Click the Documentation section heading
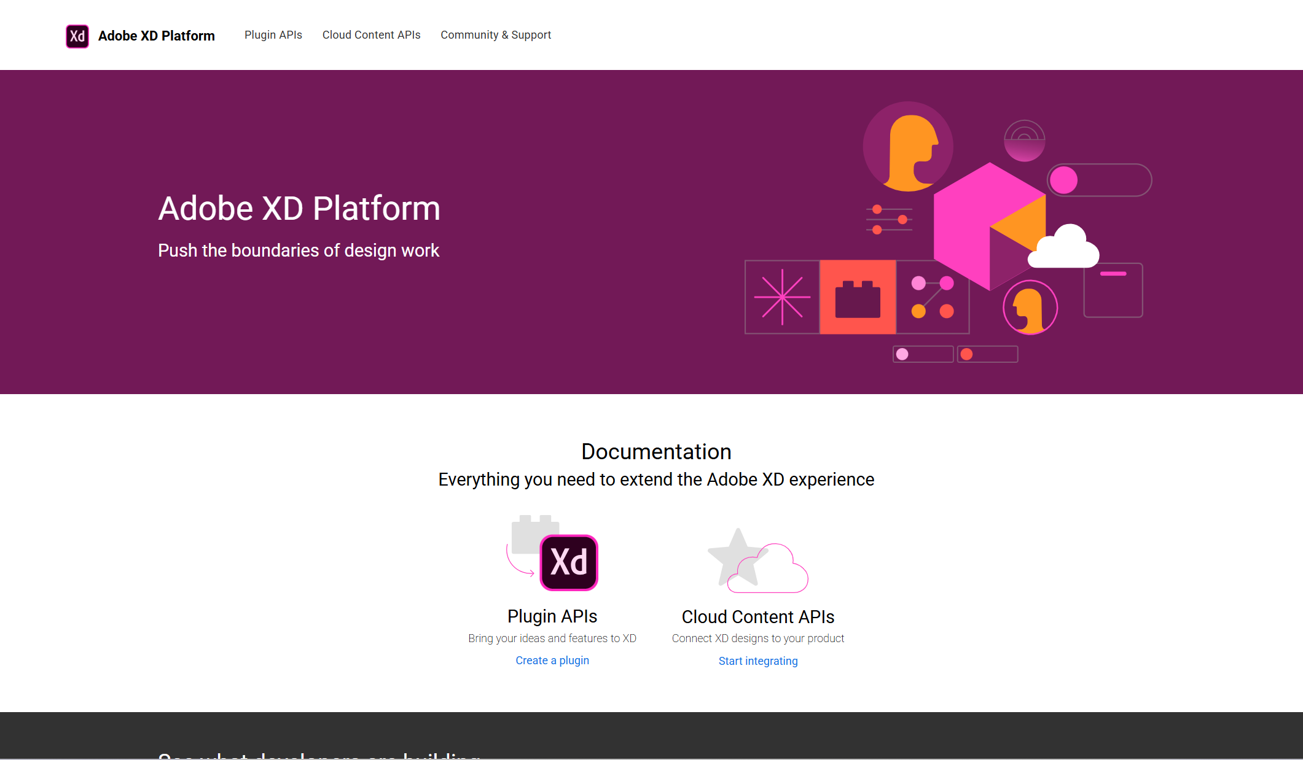Viewport: 1303px width, 760px height. pos(656,452)
